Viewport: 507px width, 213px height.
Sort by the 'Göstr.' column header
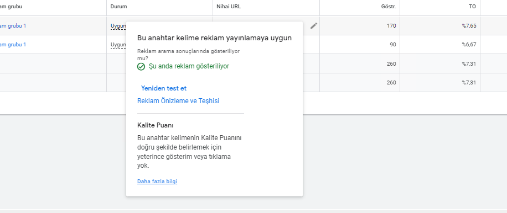(389, 7)
